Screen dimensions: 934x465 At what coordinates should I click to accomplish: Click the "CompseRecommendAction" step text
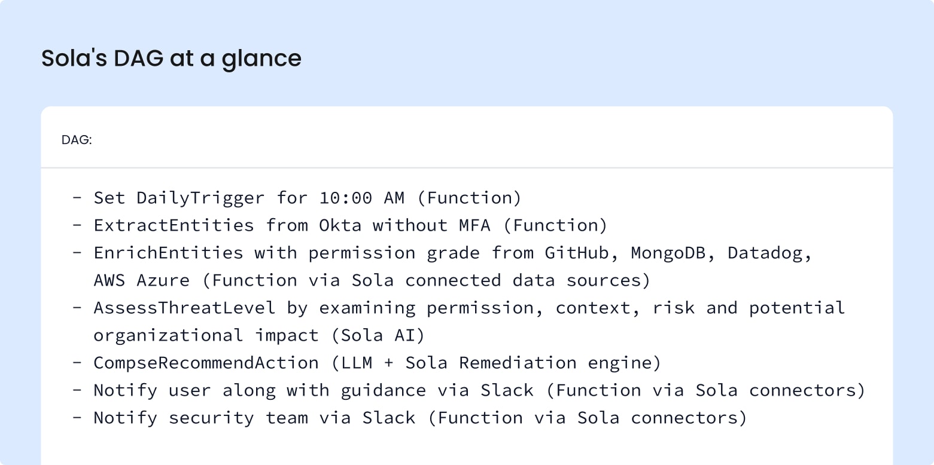click(206, 363)
